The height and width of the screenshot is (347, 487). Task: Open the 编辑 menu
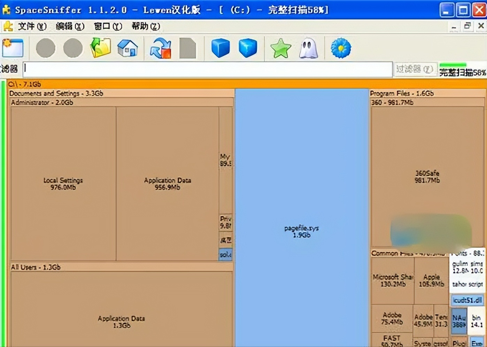pos(70,26)
